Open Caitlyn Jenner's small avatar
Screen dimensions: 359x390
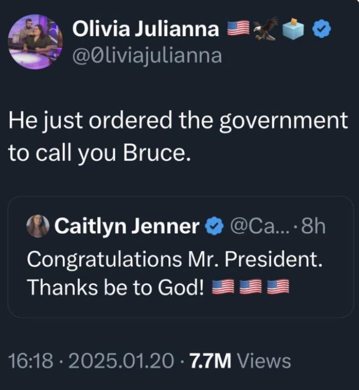38,226
